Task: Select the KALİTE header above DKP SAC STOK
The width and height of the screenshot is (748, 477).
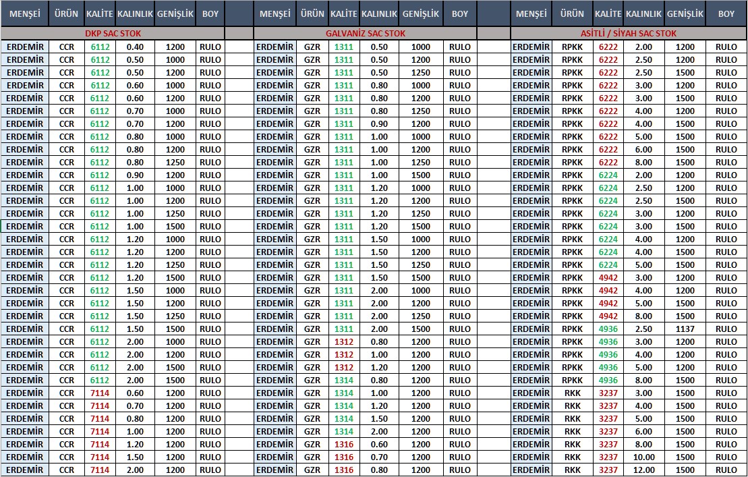Action: [100, 14]
